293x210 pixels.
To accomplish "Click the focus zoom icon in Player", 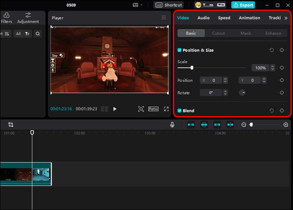I will 141,109.
